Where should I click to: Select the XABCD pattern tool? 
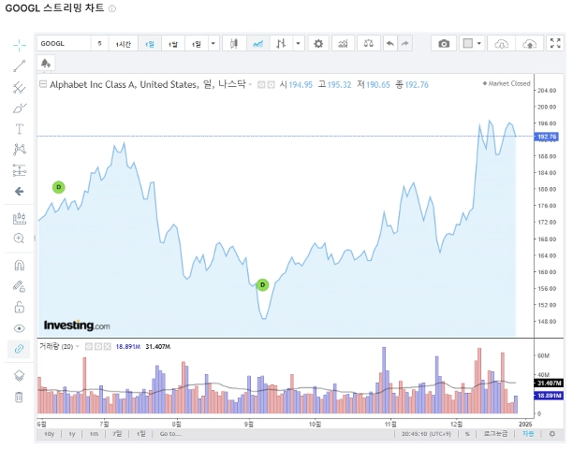[x=20, y=150]
